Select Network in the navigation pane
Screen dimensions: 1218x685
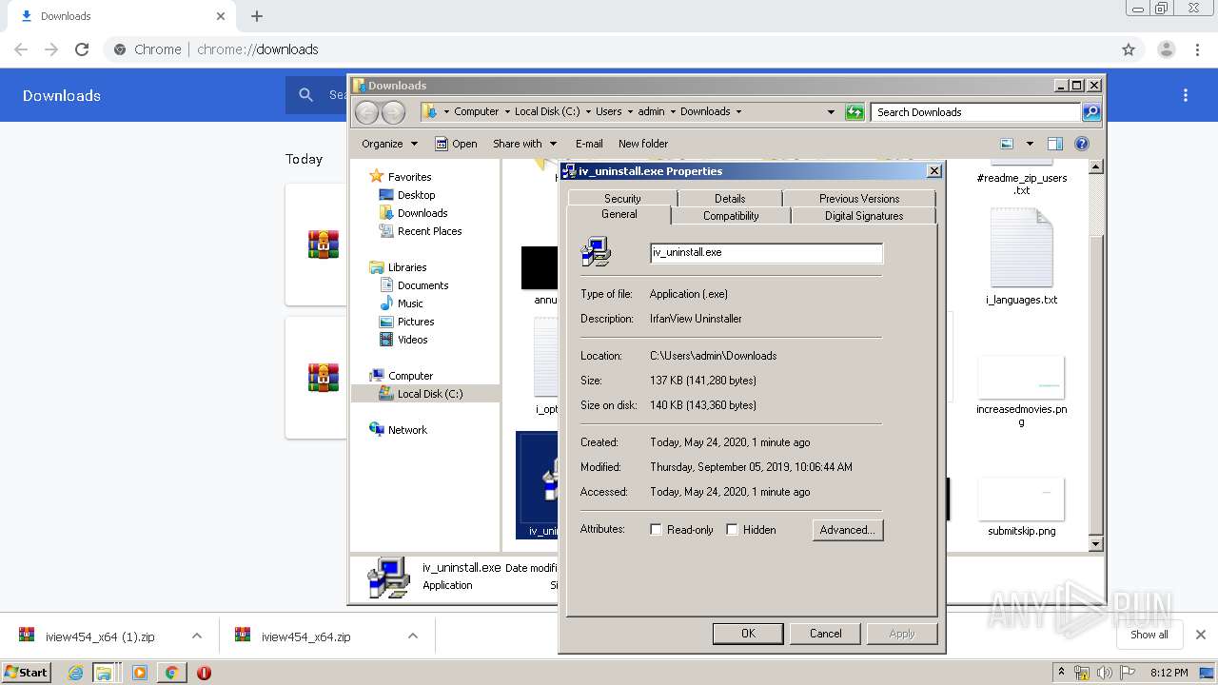pos(407,430)
